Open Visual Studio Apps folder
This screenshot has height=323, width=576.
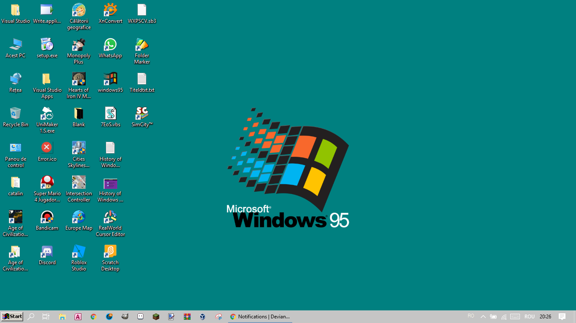coord(47,86)
